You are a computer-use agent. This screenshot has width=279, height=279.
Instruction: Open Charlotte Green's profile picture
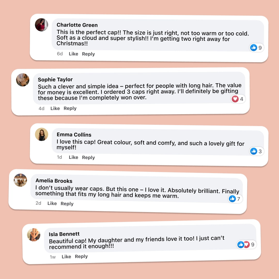(x=42, y=25)
